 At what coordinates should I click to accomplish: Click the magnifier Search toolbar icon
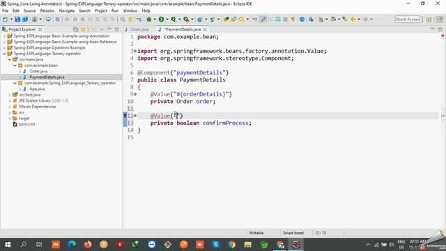pyautogui.click(x=242, y=20)
